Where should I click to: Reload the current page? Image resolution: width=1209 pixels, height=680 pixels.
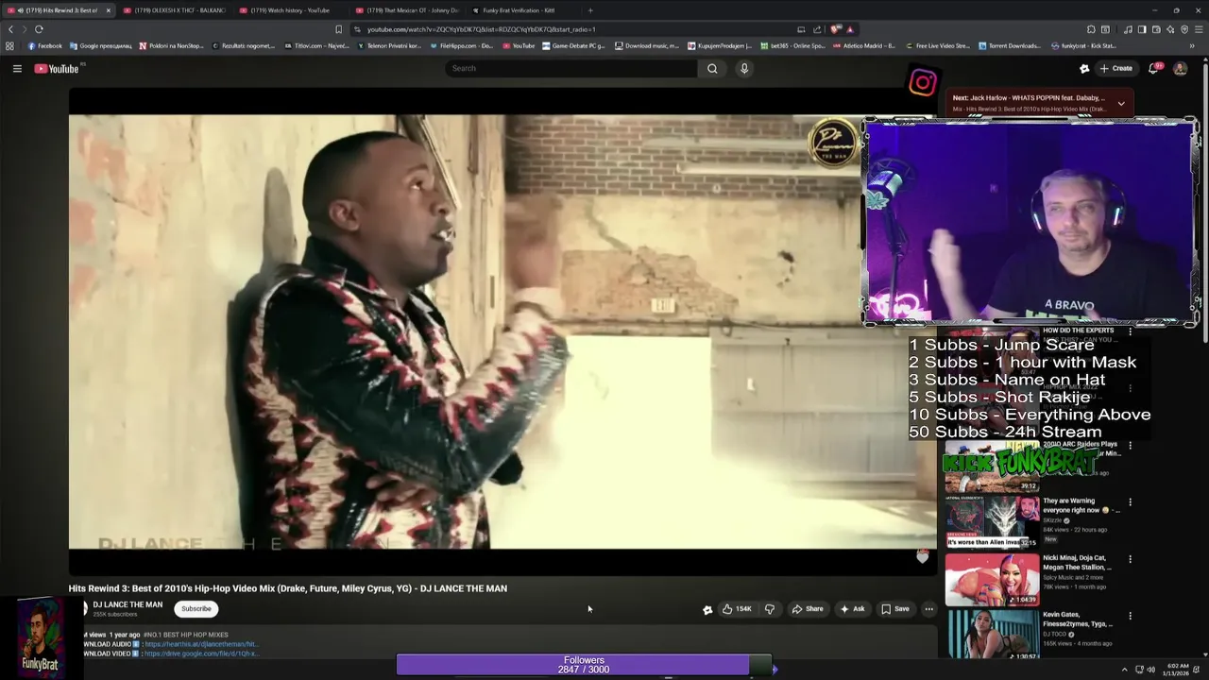click(39, 29)
